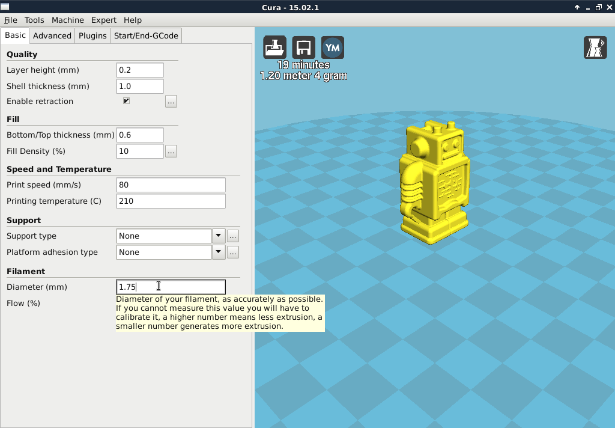Expand the Support type dropdown
The width and height of the screenshot is (615, 428).
[219, 236]
